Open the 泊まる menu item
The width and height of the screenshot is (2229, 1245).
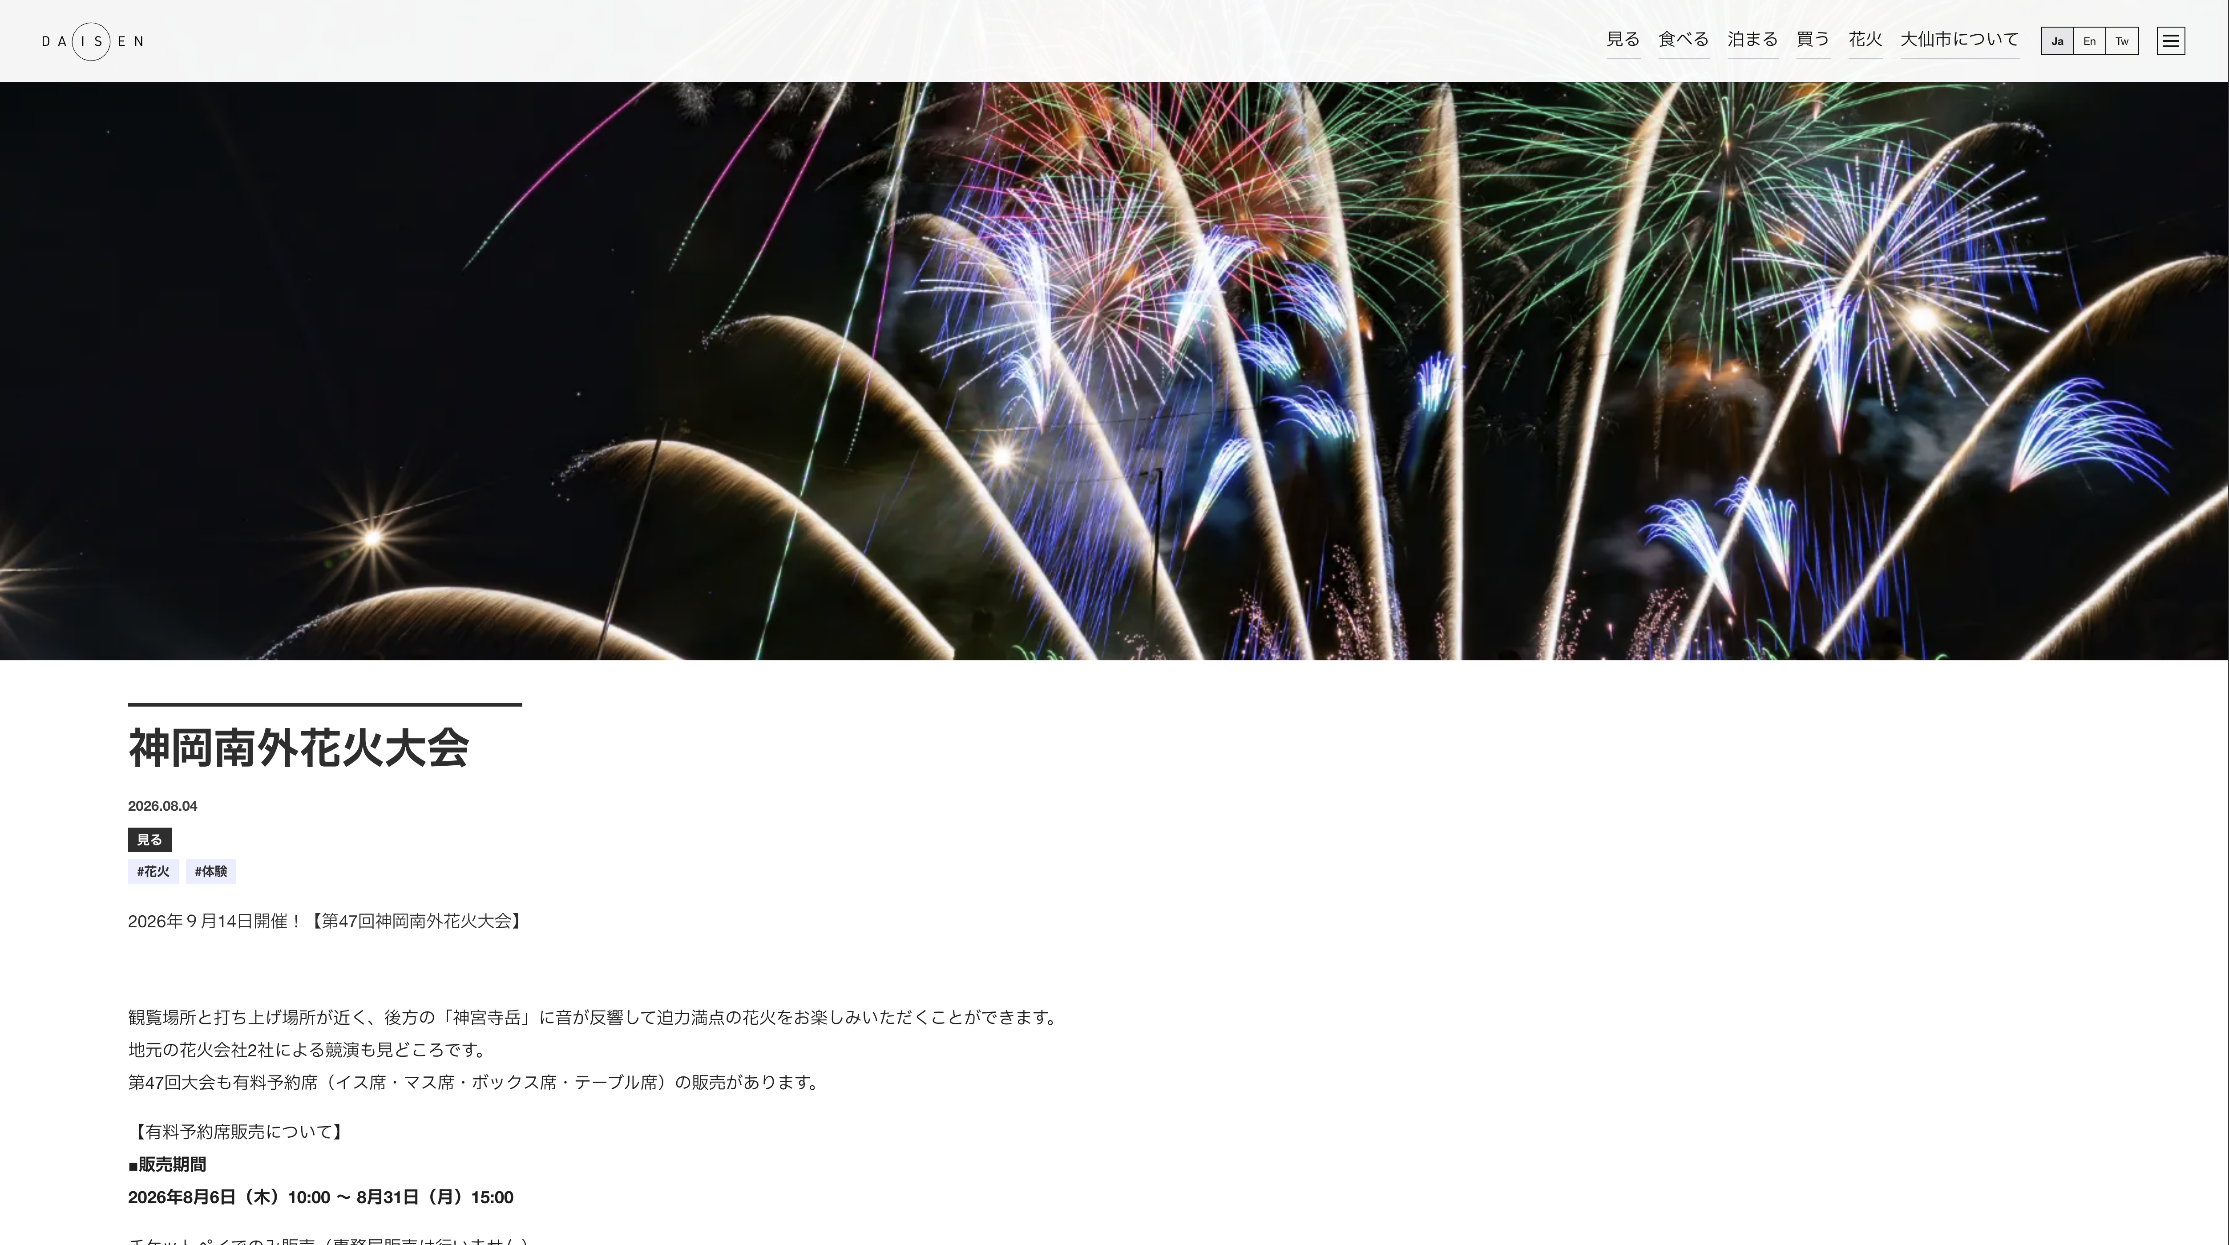pyautogui.click(x=1752, y=40)
